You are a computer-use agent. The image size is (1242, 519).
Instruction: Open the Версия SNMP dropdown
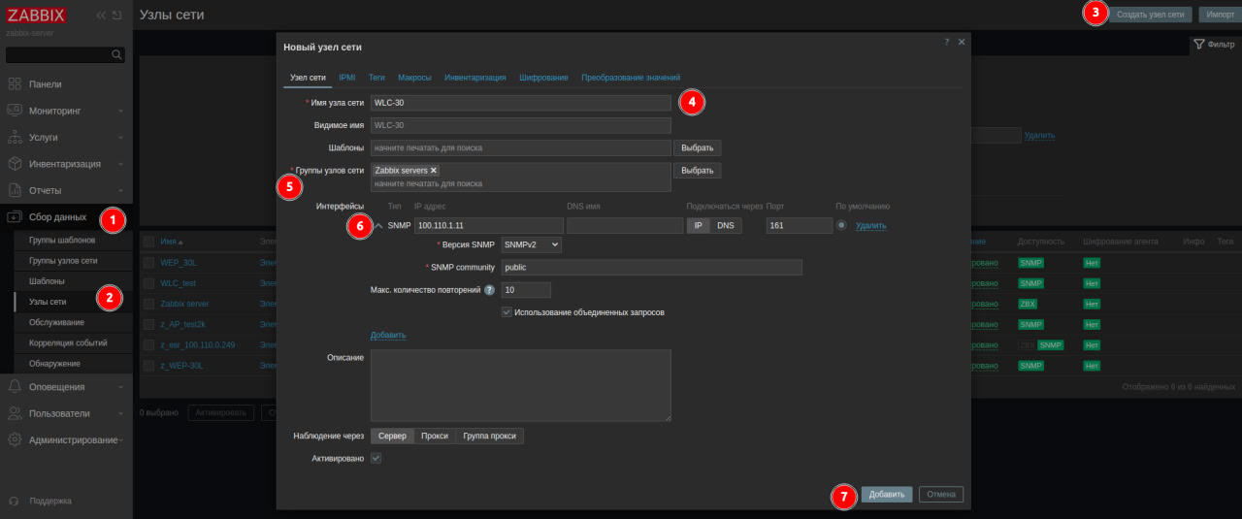click(531, 244)
